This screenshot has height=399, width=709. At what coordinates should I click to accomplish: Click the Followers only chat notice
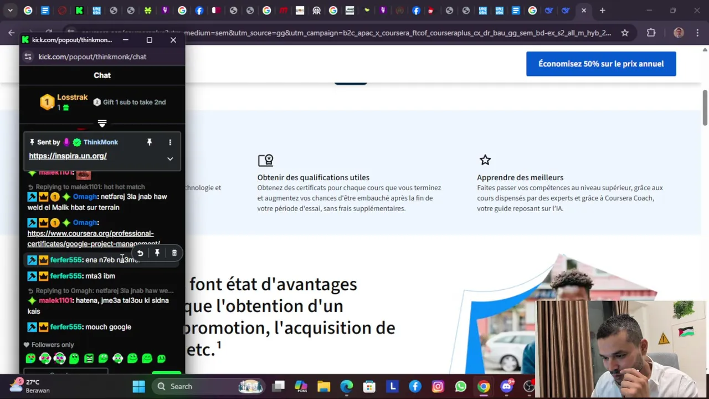49,345
